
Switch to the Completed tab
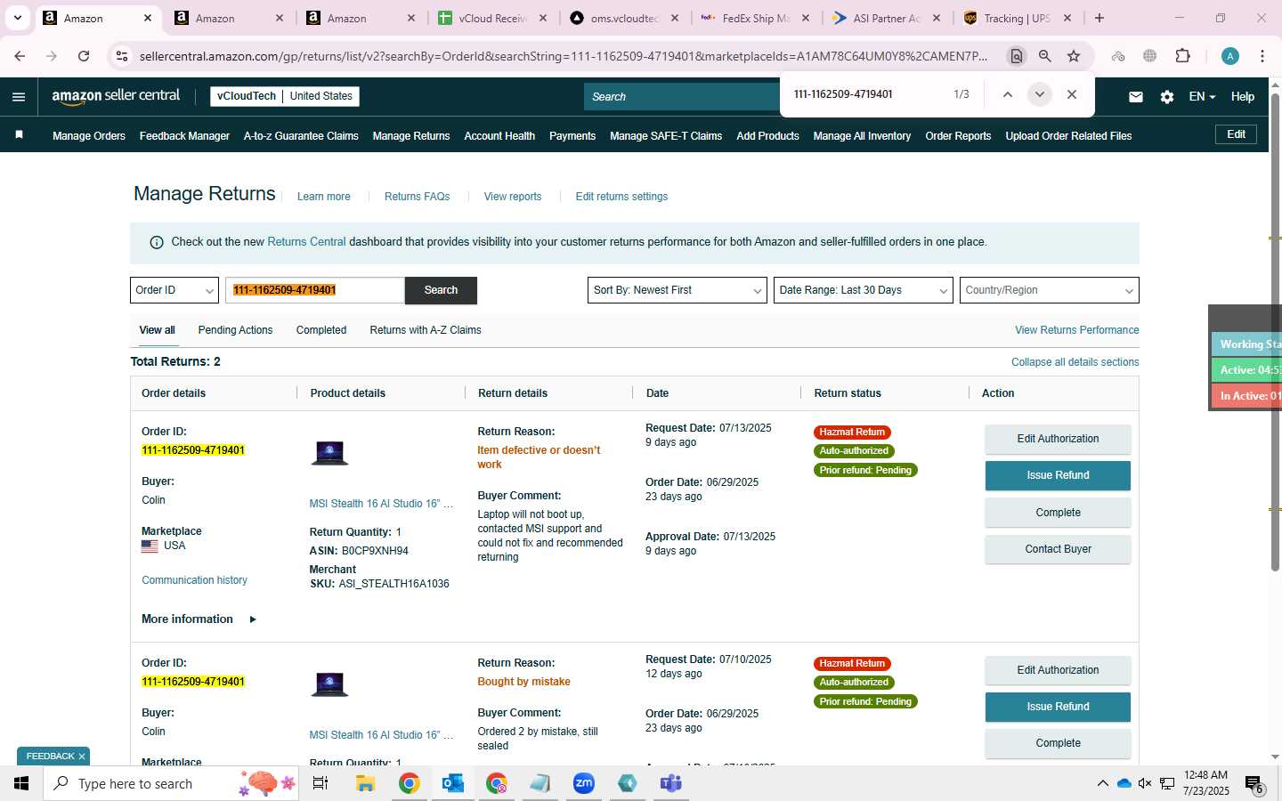pyautogui.click(x=321, y=330)
